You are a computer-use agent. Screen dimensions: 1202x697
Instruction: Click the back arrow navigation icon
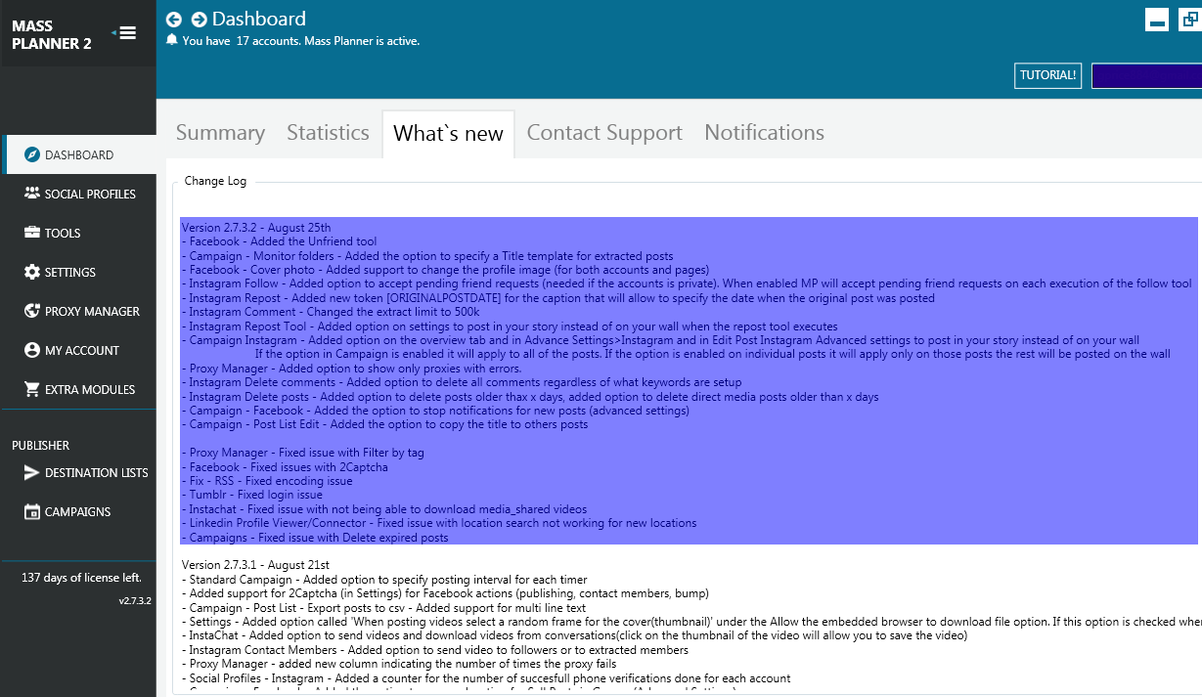tap(174, 20)
